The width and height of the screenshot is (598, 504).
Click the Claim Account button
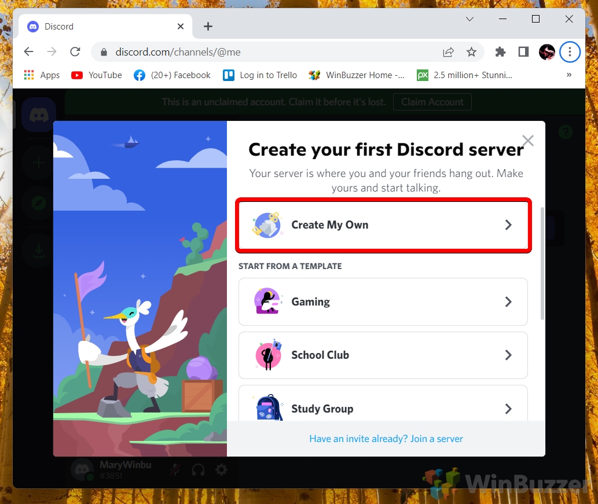tap(432, 102)
